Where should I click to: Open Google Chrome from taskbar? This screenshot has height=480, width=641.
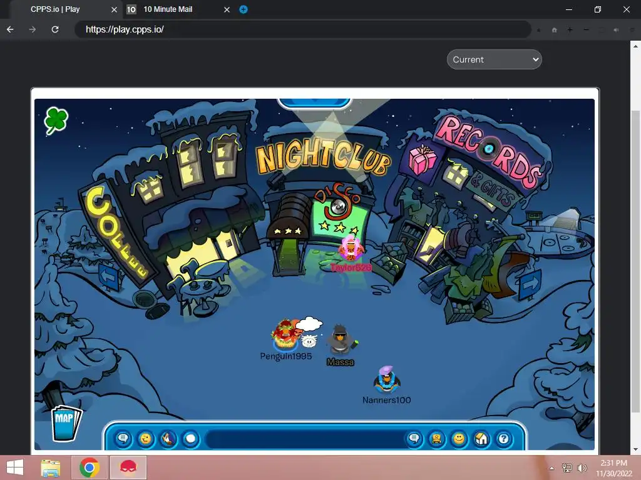[x=90, y=467]
